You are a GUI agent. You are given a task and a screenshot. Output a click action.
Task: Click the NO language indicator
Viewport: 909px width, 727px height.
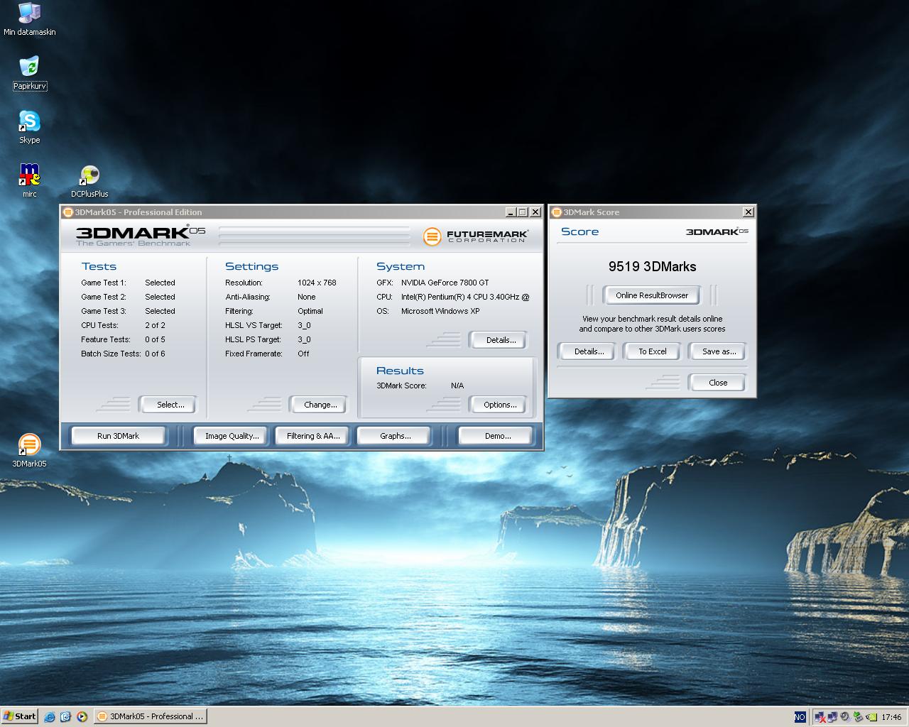pyautogui.click(x=800, y=717)
